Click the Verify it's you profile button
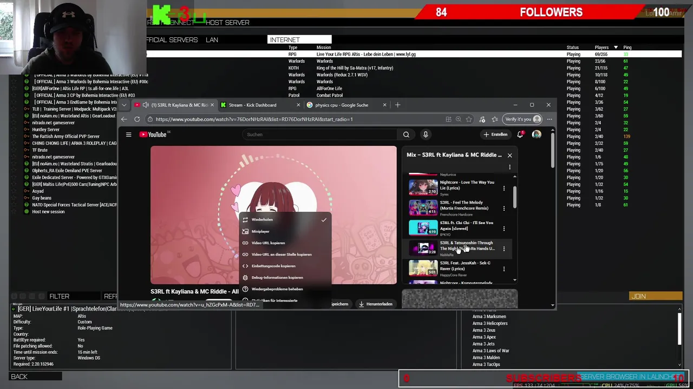Image resolution: width=693 pixels, height=389 pixels. (x=522, y=119)
